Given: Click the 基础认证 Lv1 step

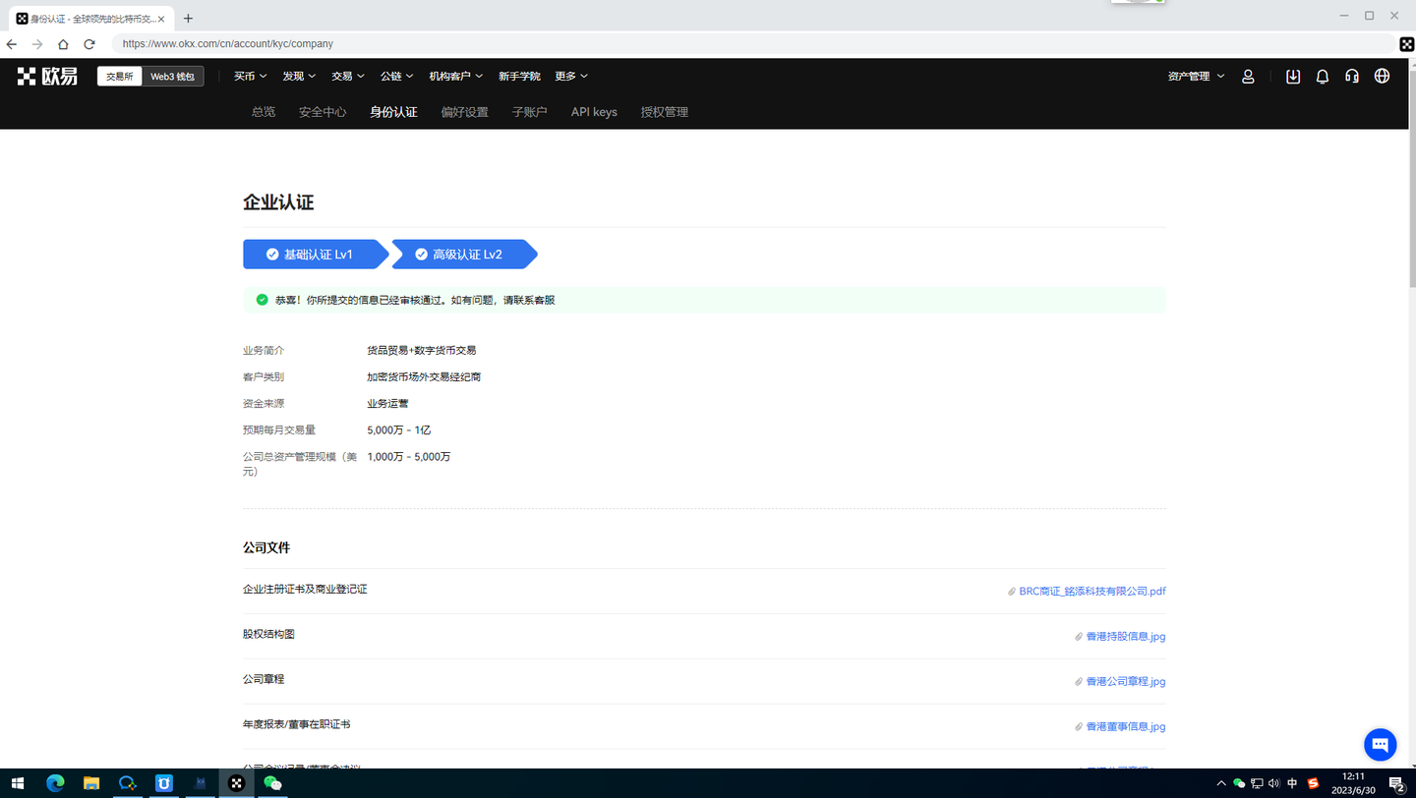Looking at the screenshot, I should (x=316, y=255).
